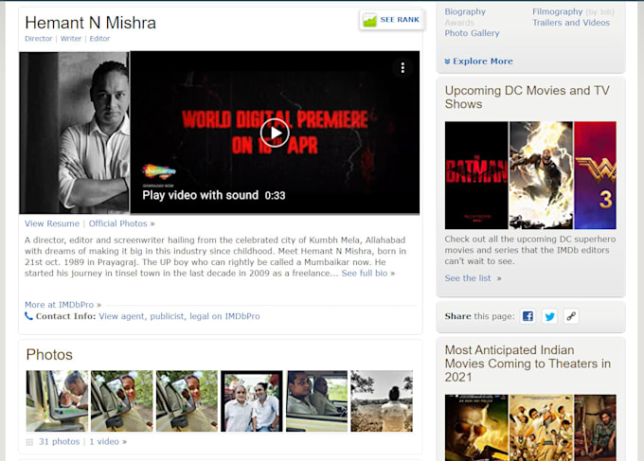
Task: Click the first Indian movie poster with sunglasses
Action: click(x=476, y=428)
